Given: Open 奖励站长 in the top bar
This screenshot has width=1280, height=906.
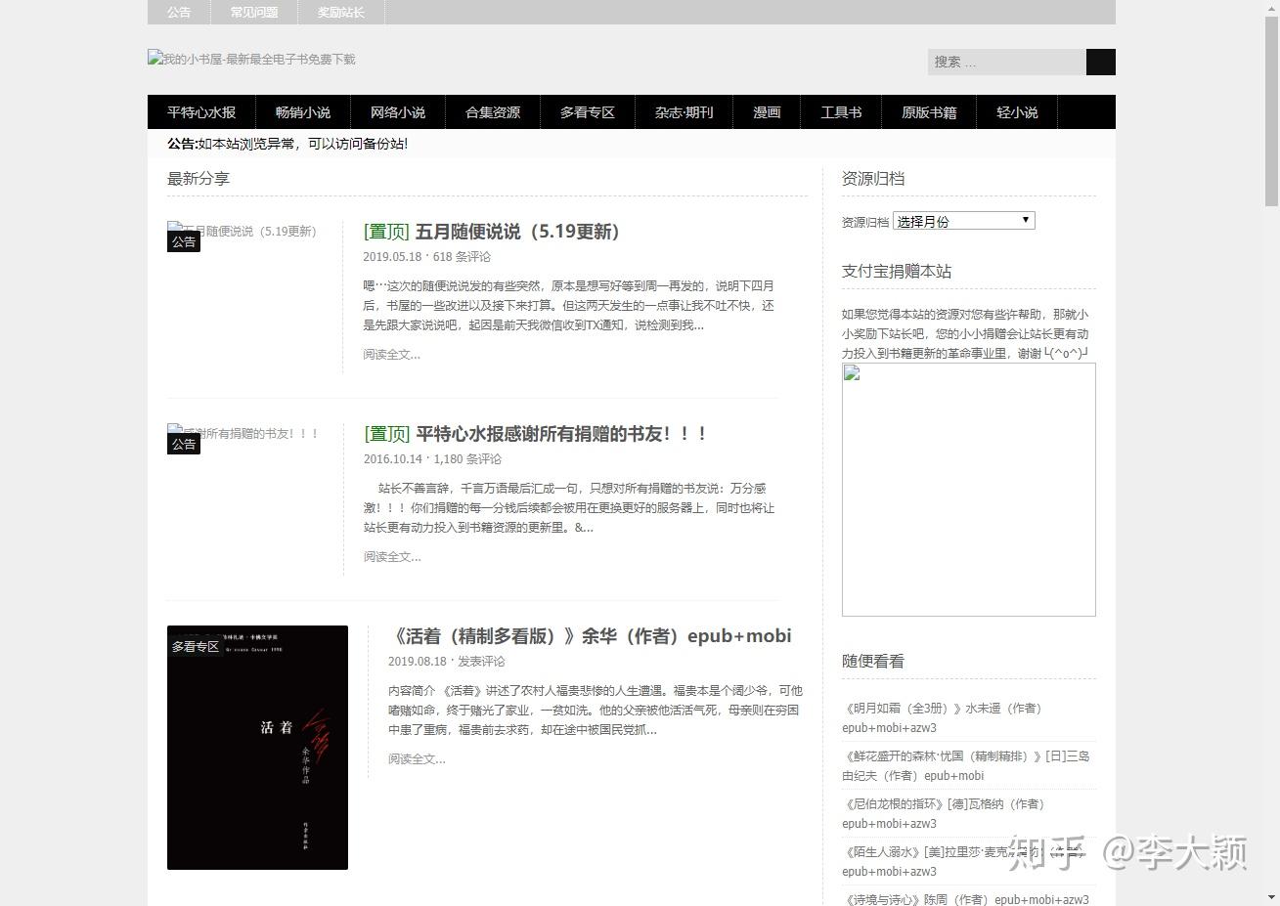Looking at the screenshot, I should click(340, 13).
